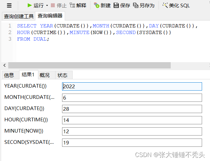Click the MONTH(CURDATE(... result label
The width and height of the screenshot is (210, 161).
click(29, 97)
